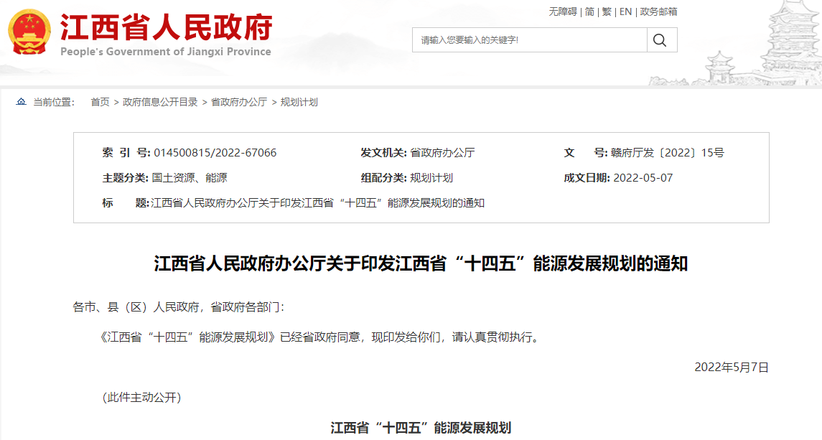The image size is (822, 440).
Task: Navigate to 首页 in the breadcrumb
Action: tap(99, 102)
